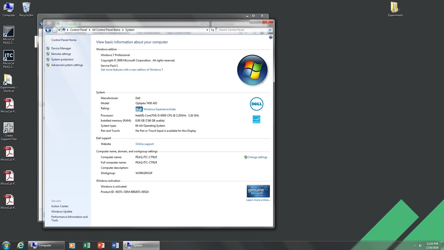Open Advanced system settings
The image size is (444, 250).
point(67,65)
